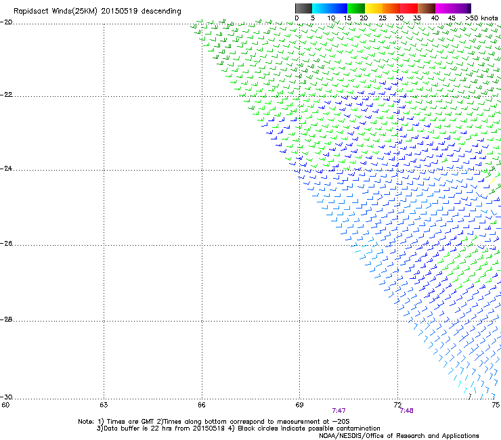Click the 7:47 pass time marker
Image resolution: width=501 pixels, height=440 pixels.
339,411
